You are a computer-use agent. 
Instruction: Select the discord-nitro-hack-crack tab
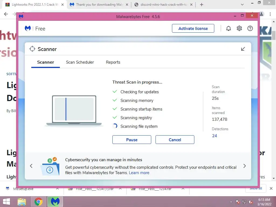(x=163, y=5)
